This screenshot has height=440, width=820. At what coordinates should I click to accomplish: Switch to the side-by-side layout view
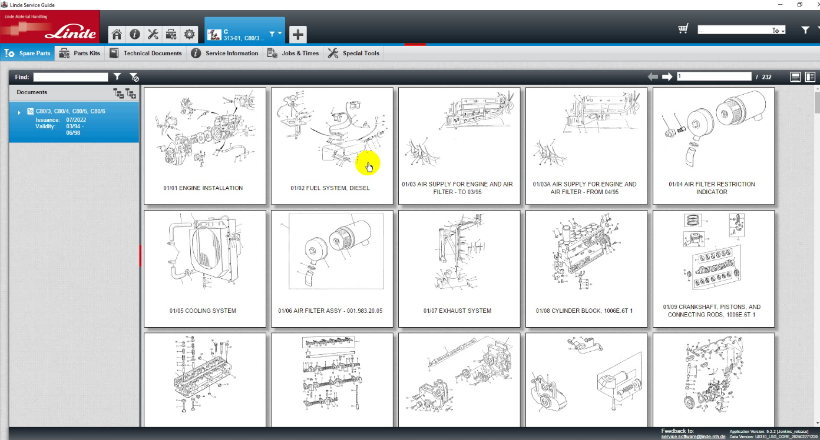[x=810, y=76]
